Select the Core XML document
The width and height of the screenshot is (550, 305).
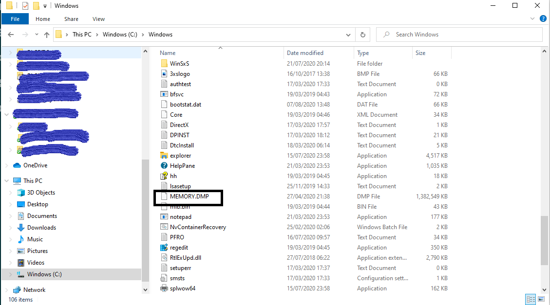pyautogui.click(x=176, y=114)
